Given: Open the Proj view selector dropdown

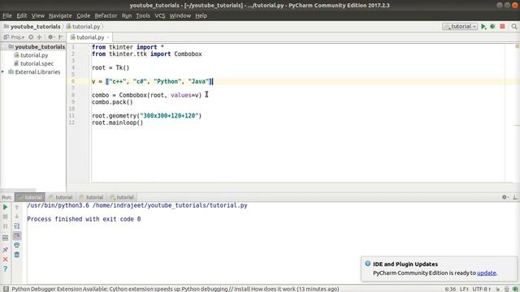Looking at the screenshot, I should [x=14, y=37].
